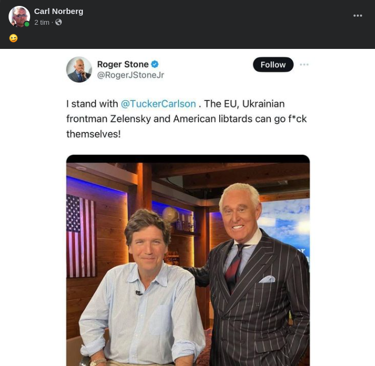Click the American flag in the photo

point(81,235)
